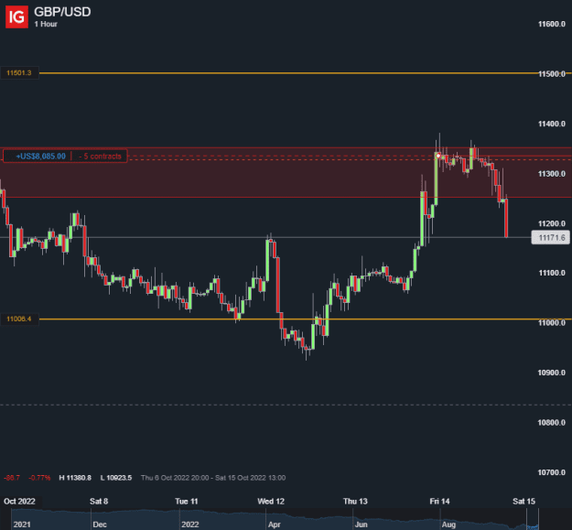572x530 pixels.
Task: Click the Dec label in navigator strip
Action: [x=100, y=525]
